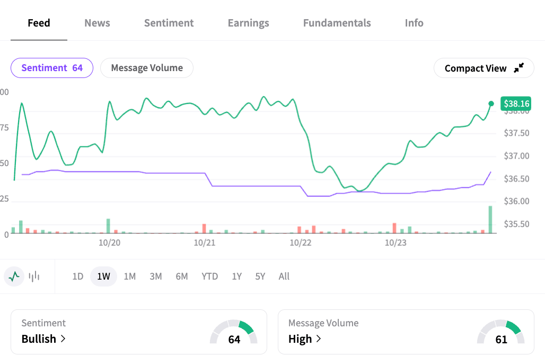Viewport: 545px width, 364px height.
Task: Expand the Bullish sentiment details chevron
Action: click(x=63, y=339)
